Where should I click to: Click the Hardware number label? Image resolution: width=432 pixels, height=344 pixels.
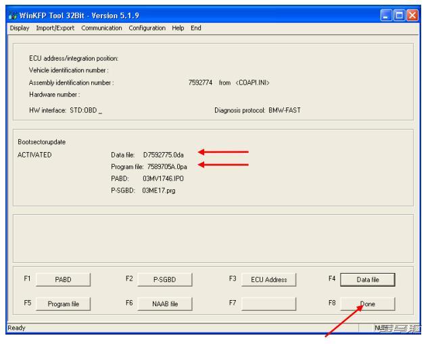55,95
